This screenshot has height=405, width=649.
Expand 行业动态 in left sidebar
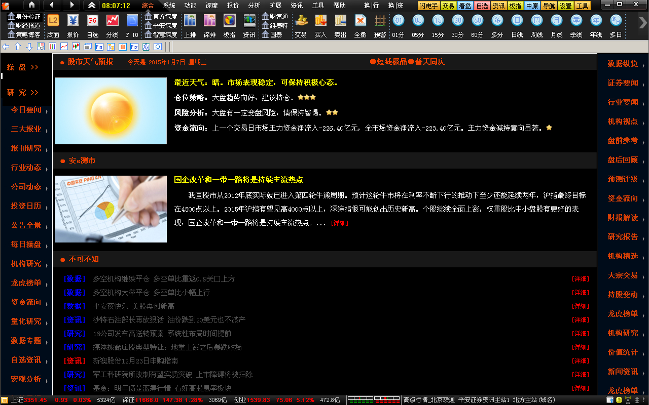[x=26, y=168]
